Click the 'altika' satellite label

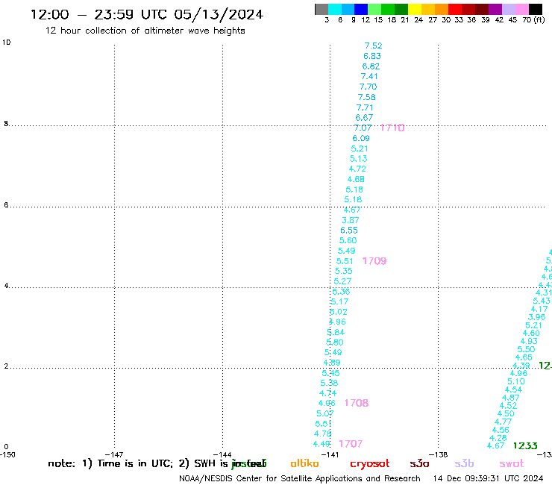[x=304, y=463]
